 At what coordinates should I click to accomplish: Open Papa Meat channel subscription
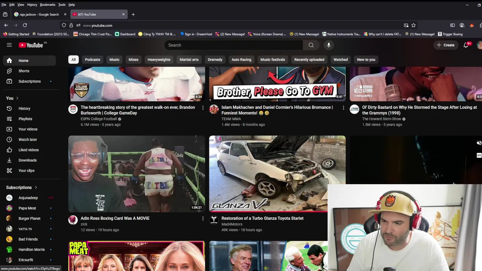point(29,208)
